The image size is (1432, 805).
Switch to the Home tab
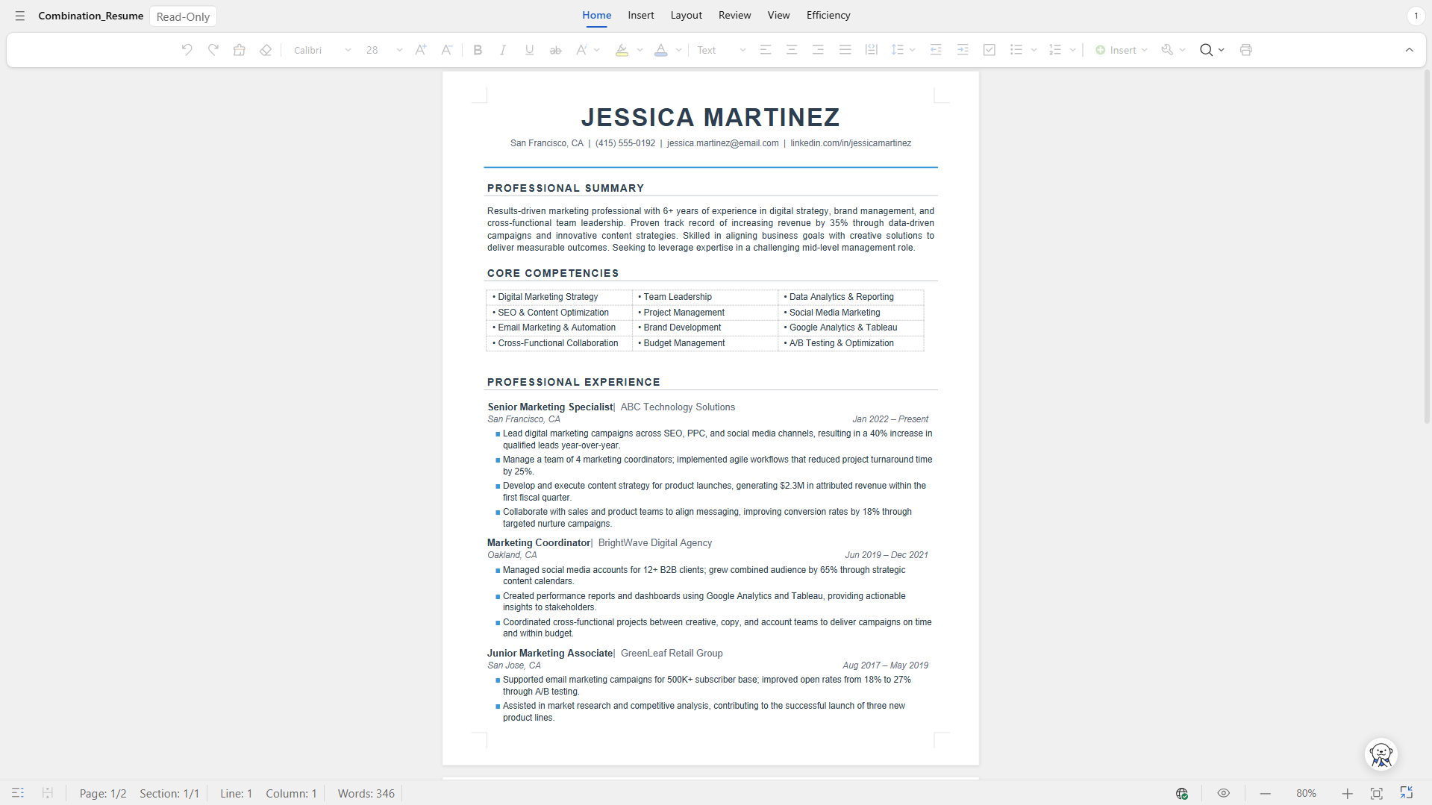click(596, 15)
